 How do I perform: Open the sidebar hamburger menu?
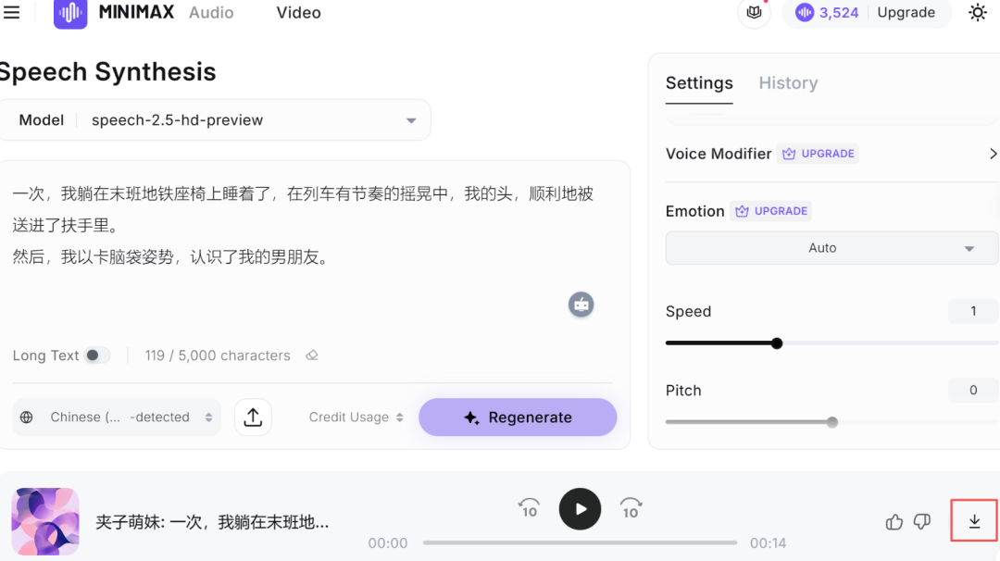click(12, 12)
